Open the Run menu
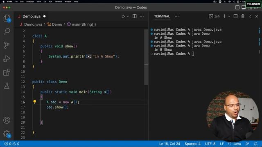This screenshot has width=262, height=147. (x=50, y=2)
